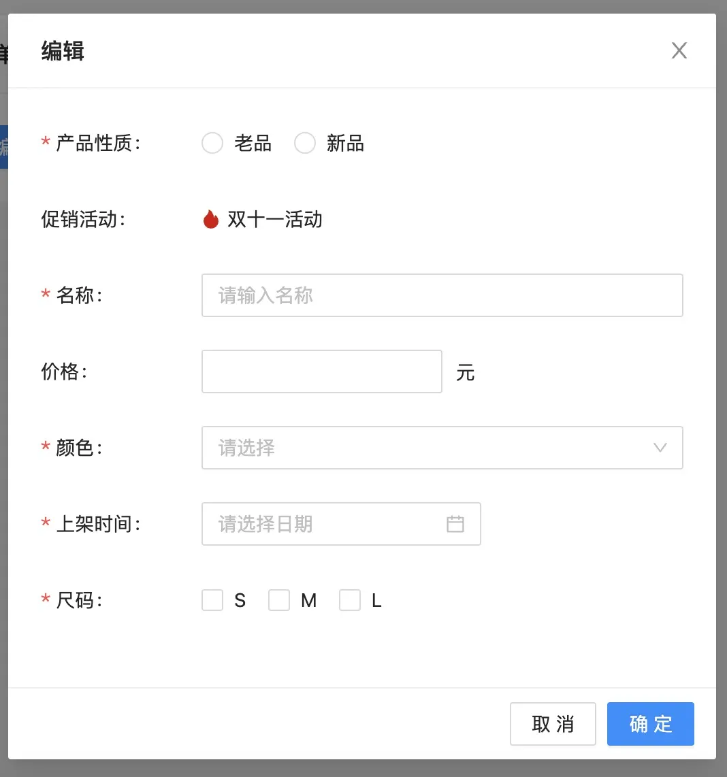Click the 新品 option label
727x777 pixels.
346,143
